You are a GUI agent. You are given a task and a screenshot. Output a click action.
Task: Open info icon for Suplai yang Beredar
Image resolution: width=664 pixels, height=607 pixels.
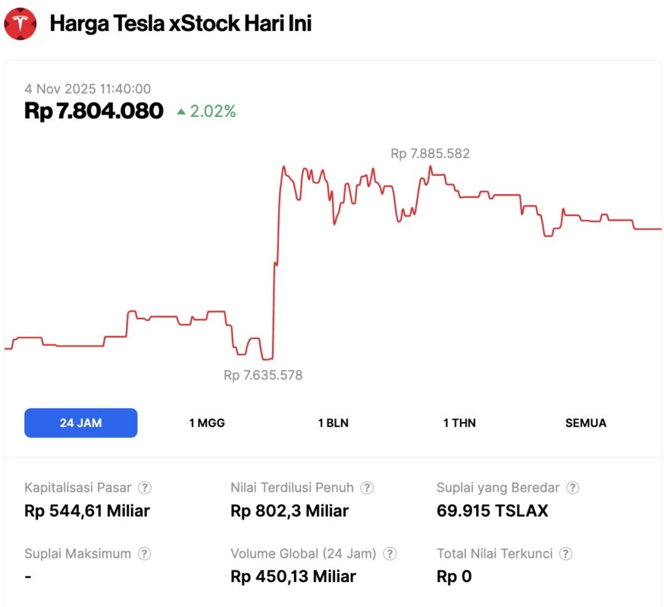pos(573,488)
